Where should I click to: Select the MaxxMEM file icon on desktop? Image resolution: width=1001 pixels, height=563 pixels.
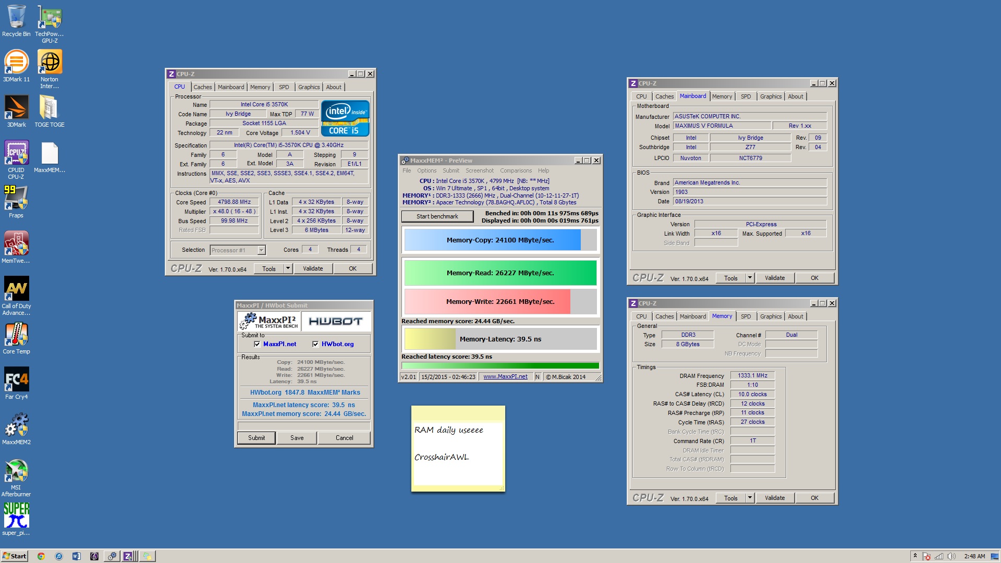coord(50,157)
